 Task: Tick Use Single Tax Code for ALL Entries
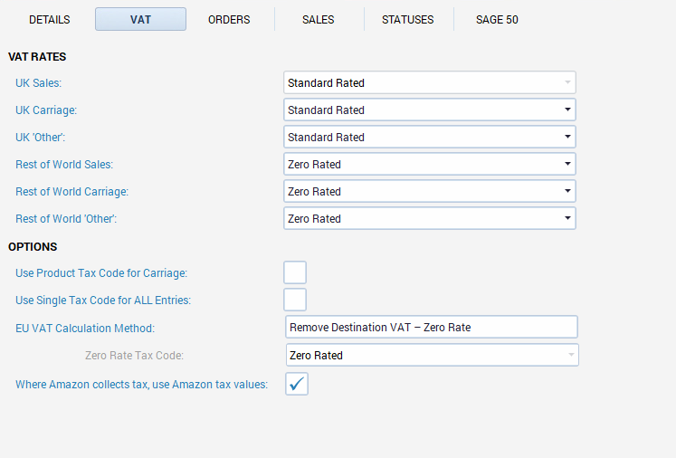click(295, 300)
